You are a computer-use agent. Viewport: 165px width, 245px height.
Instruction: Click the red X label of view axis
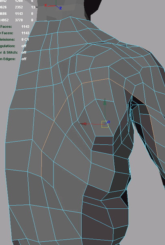45,5
